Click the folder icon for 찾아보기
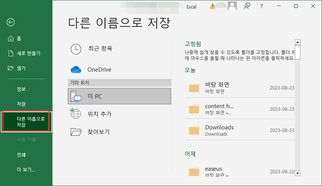The height and width of the screenshot is (186, 322). pos(76,132)
